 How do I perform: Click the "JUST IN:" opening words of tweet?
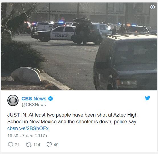17,115
